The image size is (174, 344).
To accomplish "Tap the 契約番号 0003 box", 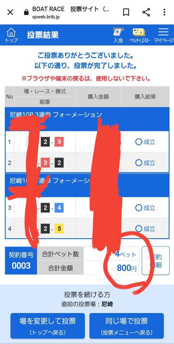I will pyautogui.click(x=21, y=260).
